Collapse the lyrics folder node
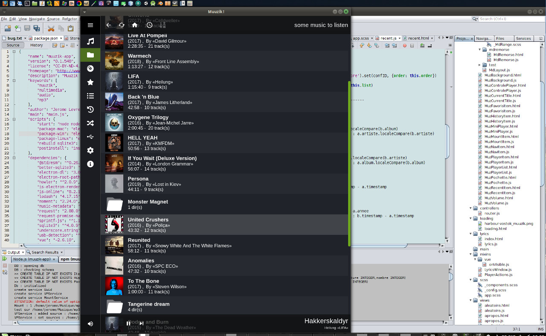The width and height of the screenshot is (546, 336). click(x=471, y=234)
